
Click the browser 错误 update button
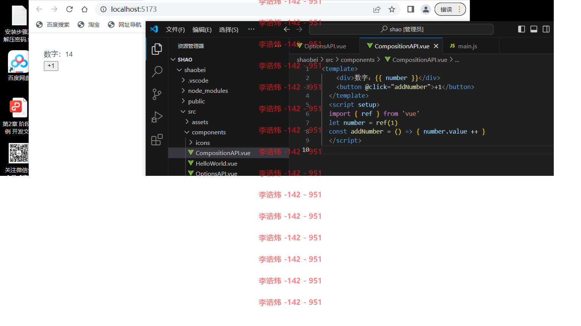coord(450,9)
